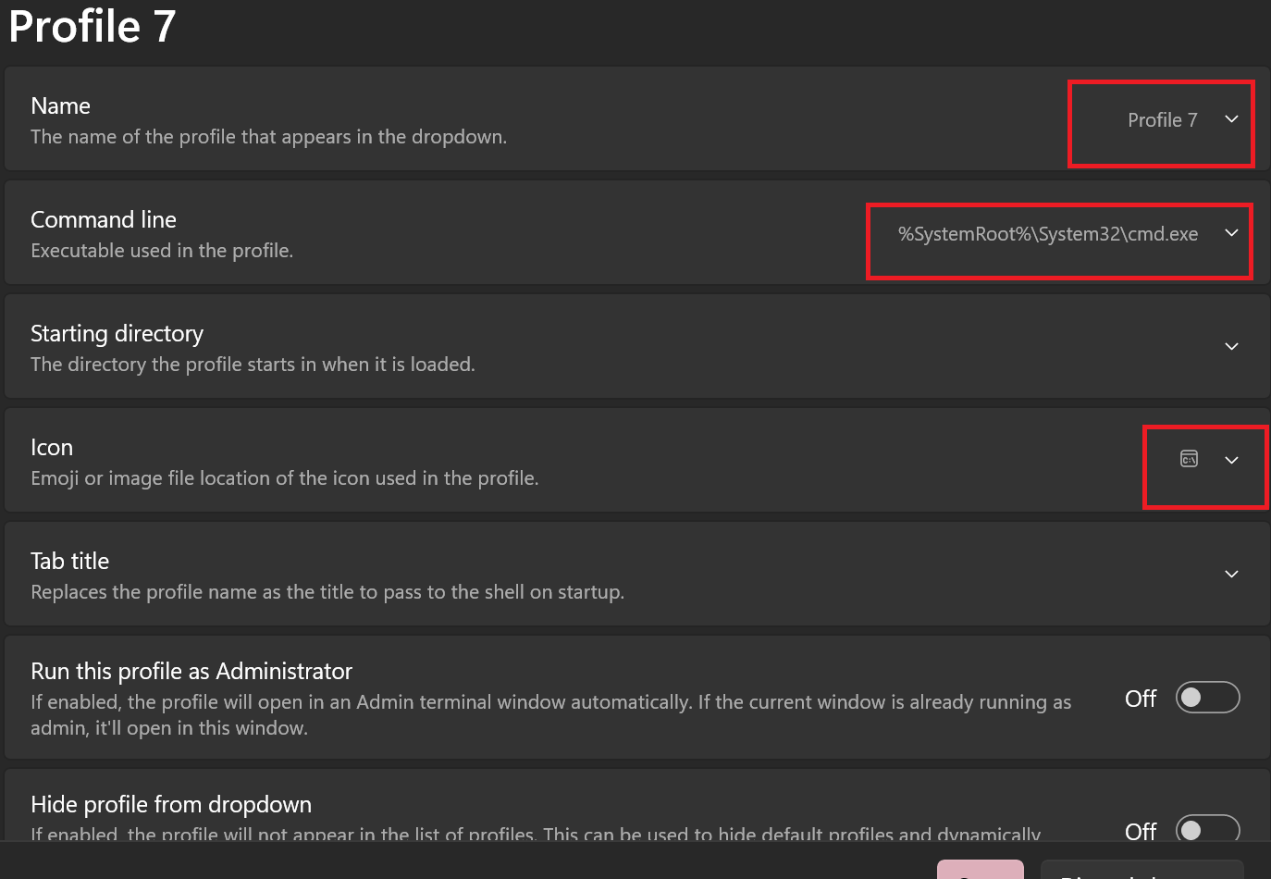Expand the Icon setting chevron
This screenshot has height=879, width=1271.
click(1231, 461)
